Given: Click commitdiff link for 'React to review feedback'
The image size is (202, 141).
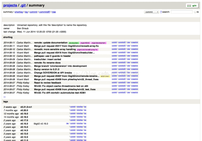Looking at the screenshot, I should pyautogui.click(x=122, y=82).
